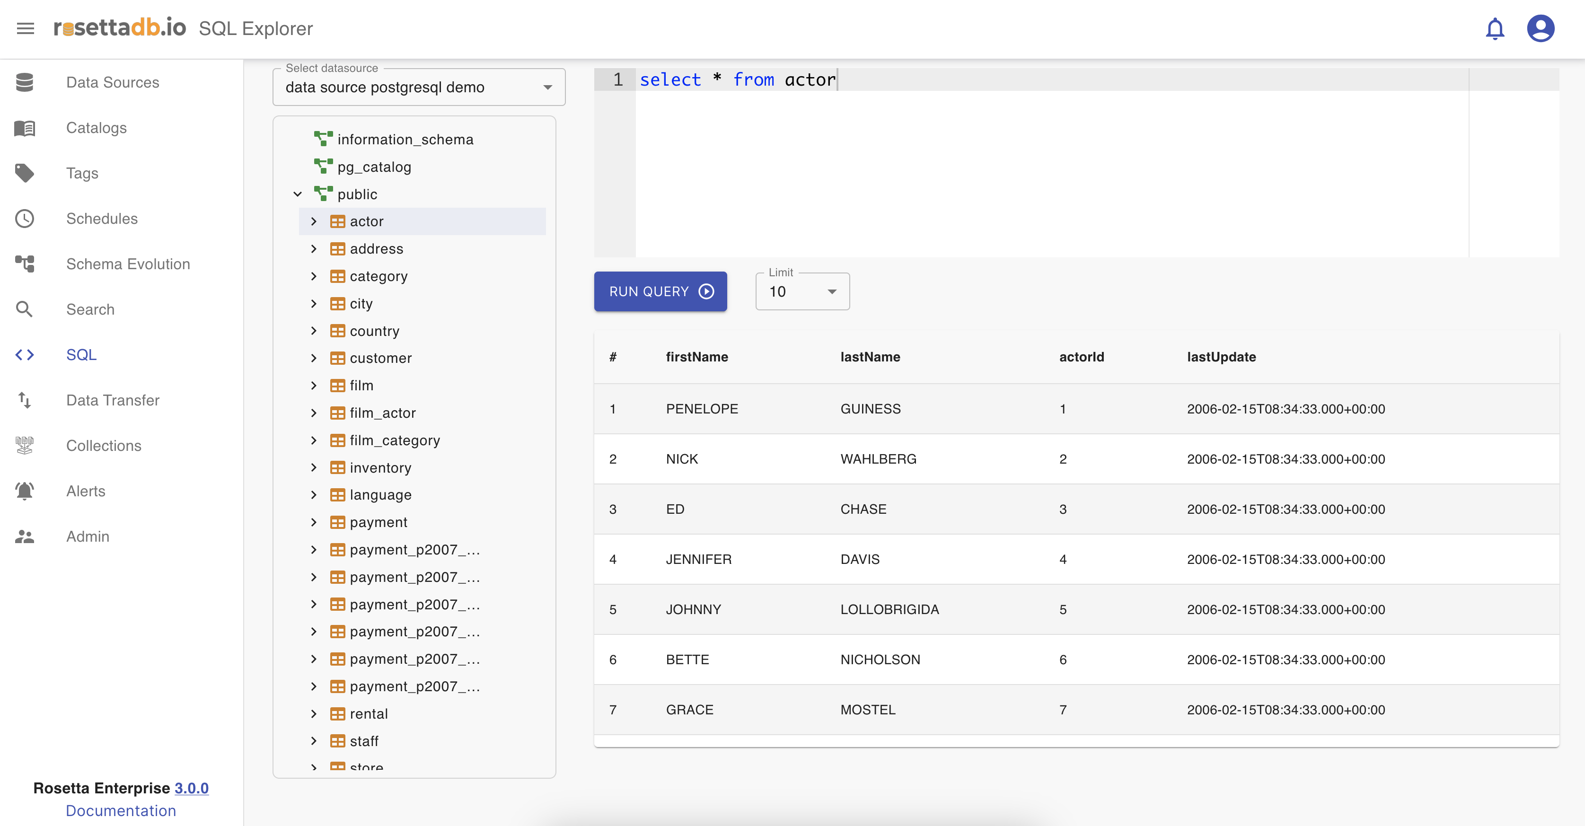Open the user account avatar icon
The height and width of the screenshot is (826, 1585).
click(x=1540, y=28)
